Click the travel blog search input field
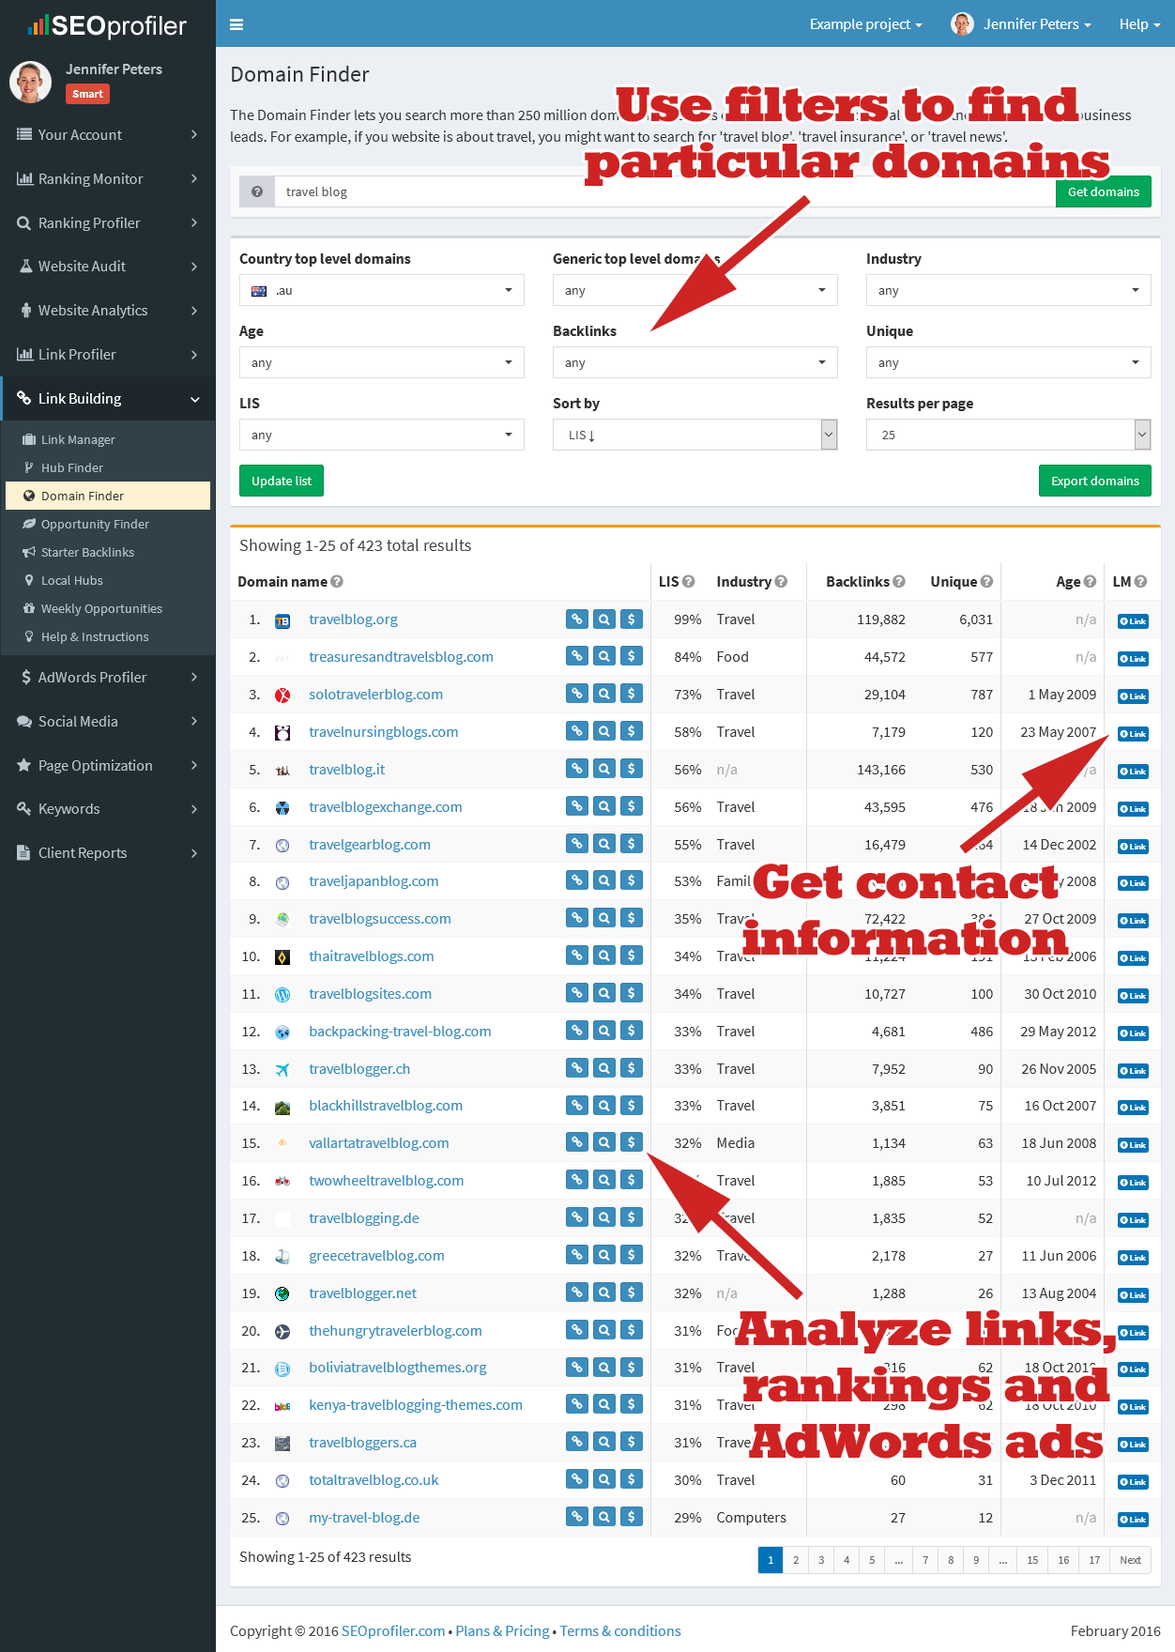Screen dimensions: 1175x1652 tap(664, 191)
